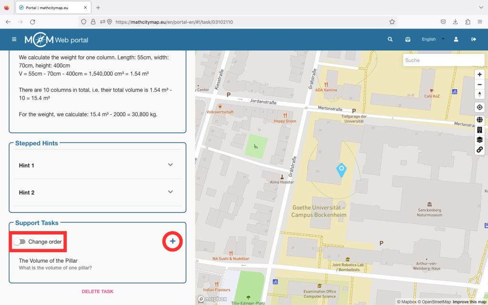Click the map zoom out button

pyautogui.click(x=479, y=84)
